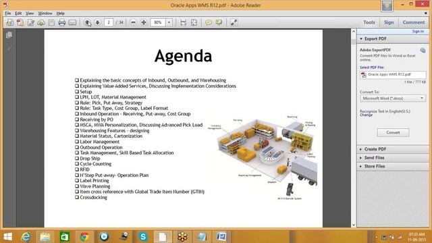This screenshot has width=432, height=243.
Task: Click the Save file floppy disk icon
Action: pos(51,22)
